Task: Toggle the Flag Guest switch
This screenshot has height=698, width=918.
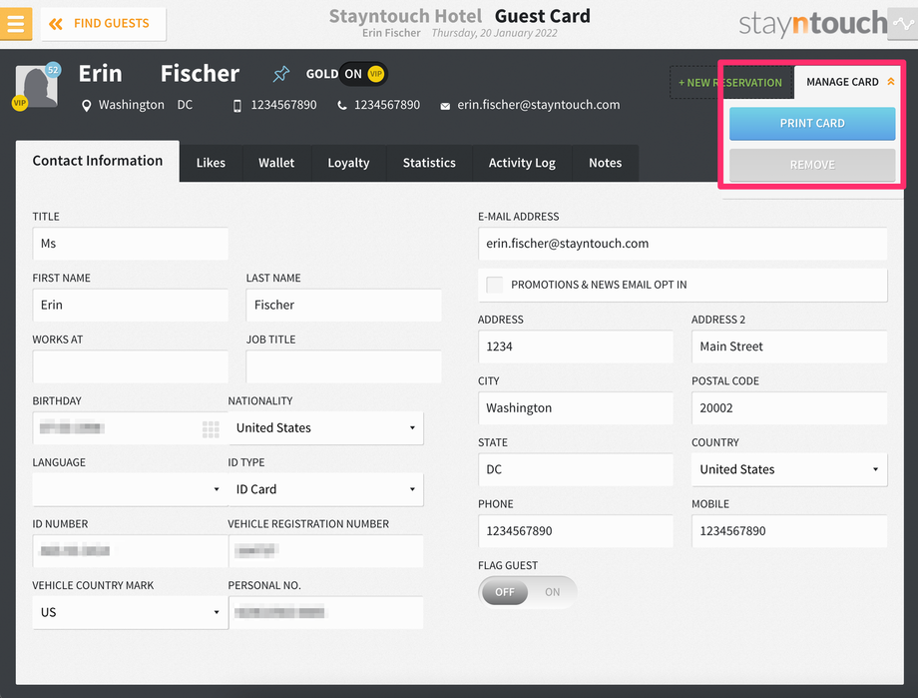Action: click(x=528, y=592)
